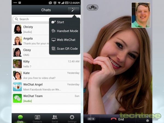This screenshot has width=164, height=123.
Task: Tap the self-view video thumbnail
Action: coord(141,15)
